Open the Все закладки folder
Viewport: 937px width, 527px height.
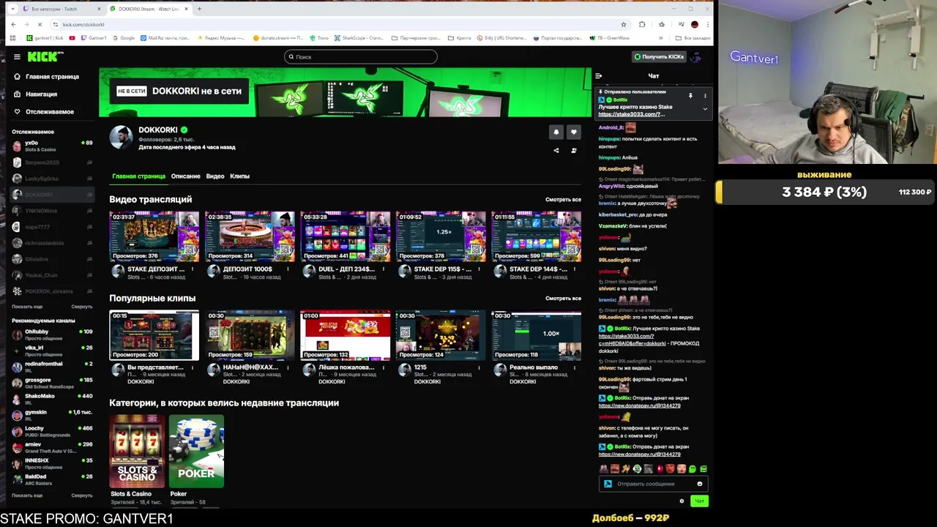click(x=692, y=38)
